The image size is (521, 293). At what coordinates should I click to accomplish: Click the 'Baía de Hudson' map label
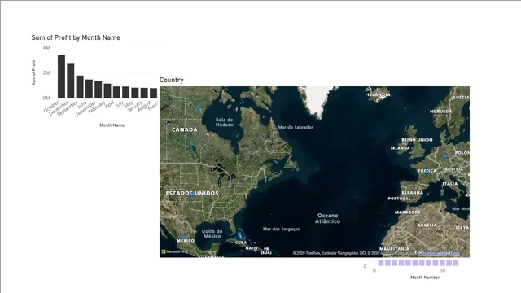pos(225,122)
